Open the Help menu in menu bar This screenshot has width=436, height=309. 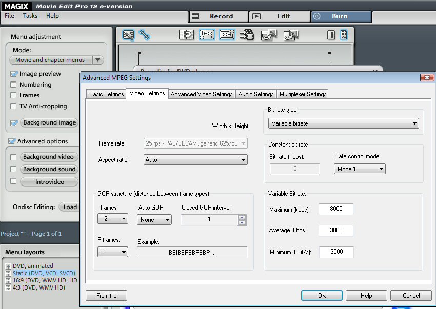(x=52, y=16)
